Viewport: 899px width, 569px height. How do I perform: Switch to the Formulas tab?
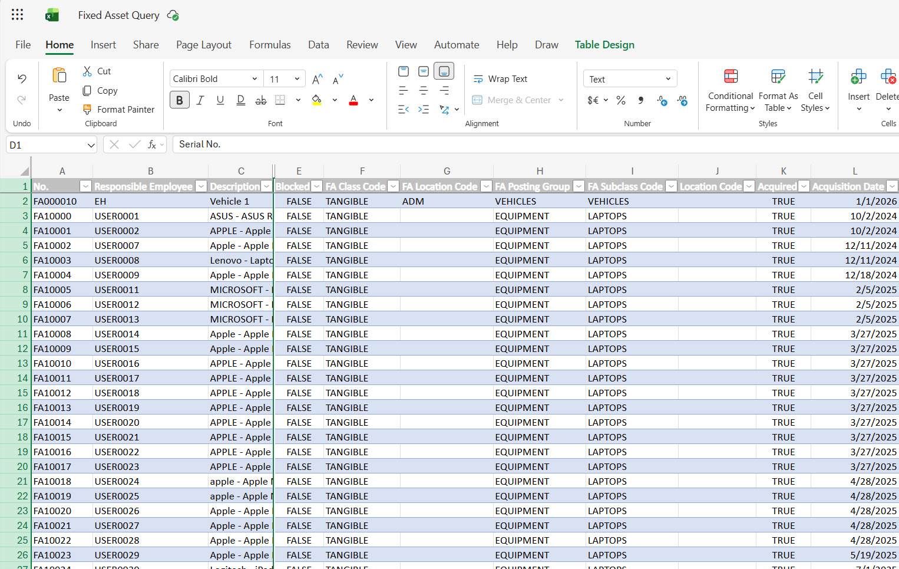pos(270,45)
